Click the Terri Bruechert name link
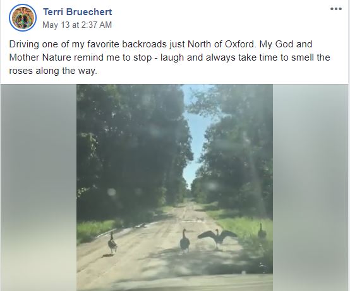Image resolution: width=350 pixels, height=291 pixels. coord(78,12)
